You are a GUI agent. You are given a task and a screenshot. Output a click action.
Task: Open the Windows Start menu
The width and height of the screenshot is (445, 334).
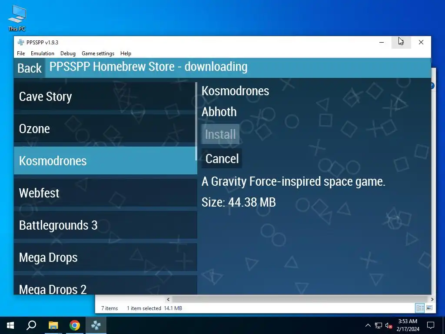tap(10, 325)
